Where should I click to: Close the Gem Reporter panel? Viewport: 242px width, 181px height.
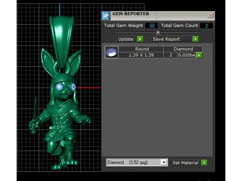[210, 16]
